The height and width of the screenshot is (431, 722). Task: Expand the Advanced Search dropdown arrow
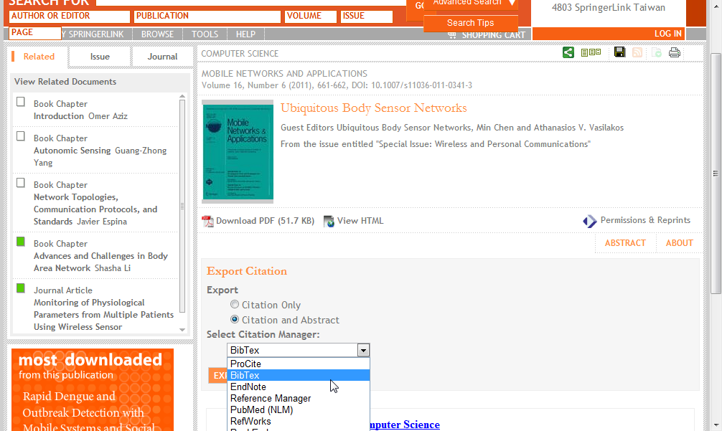pos(512,3)
